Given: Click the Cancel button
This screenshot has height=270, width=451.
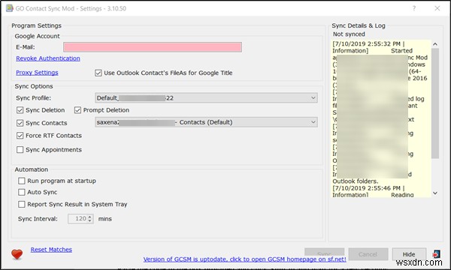Looking at the screenshot, I should pos(368,254).
